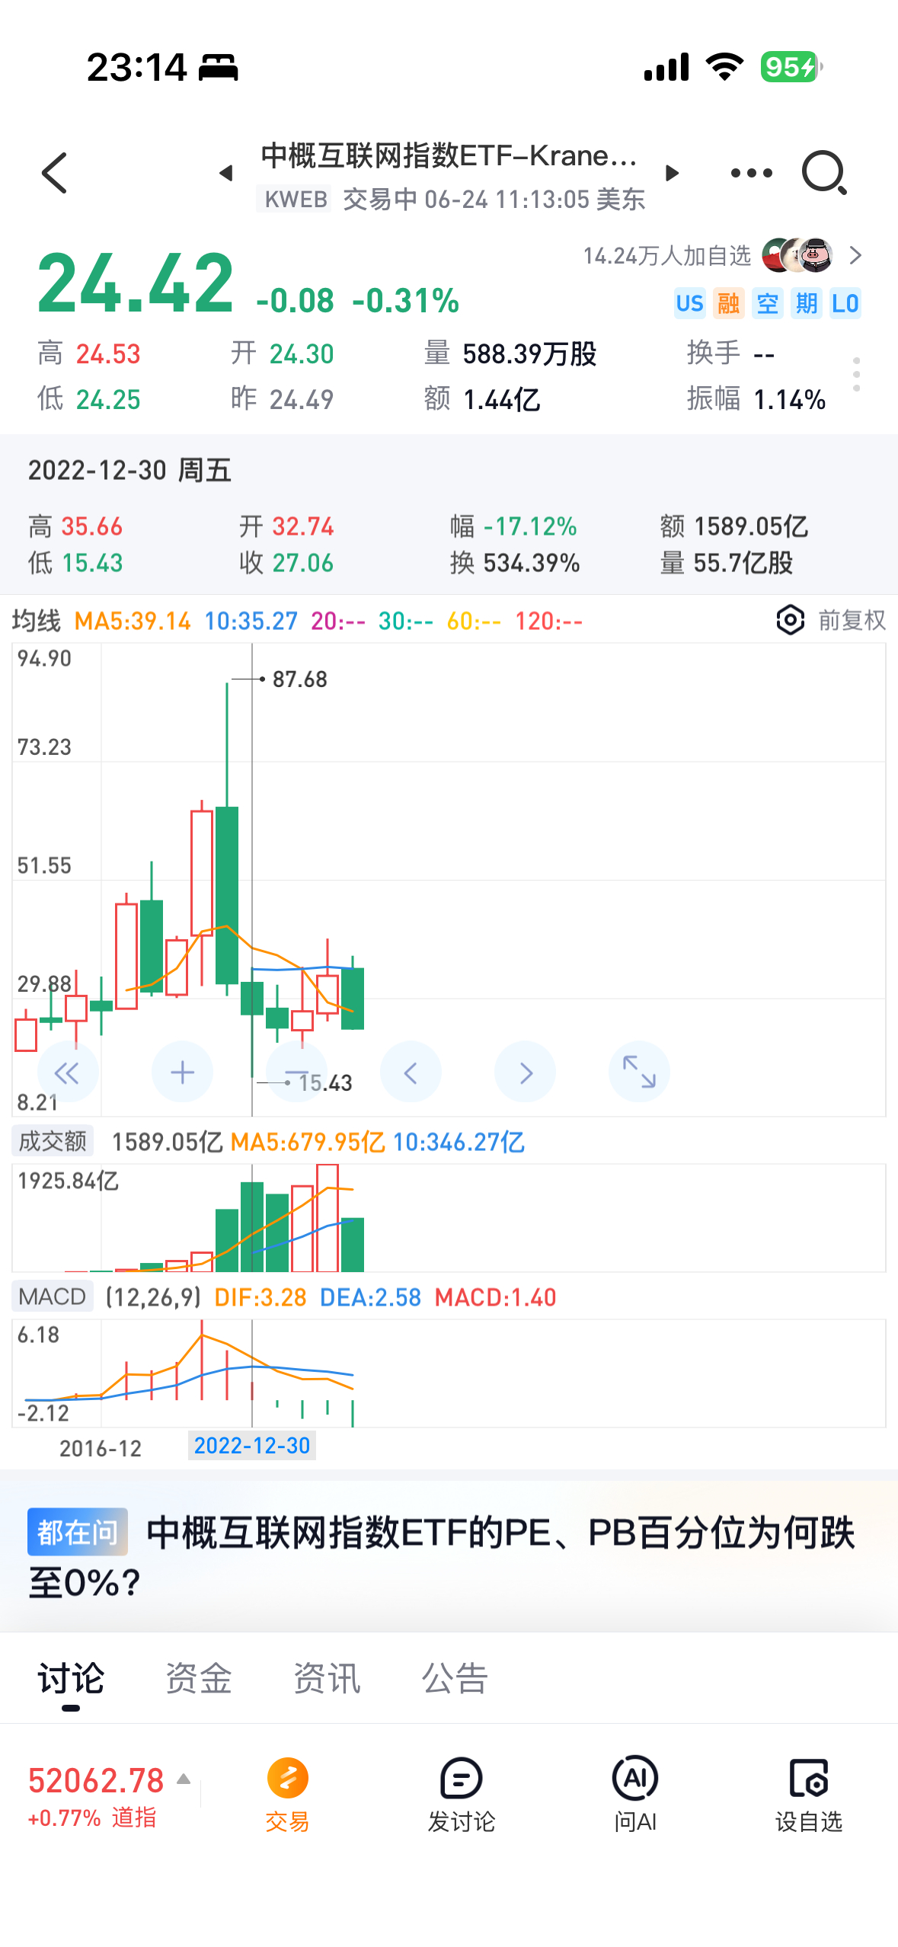Tap the L0 quote level tag
Image resolution: width=898 pixels, height=1947 pixels.
coord(845,304)
